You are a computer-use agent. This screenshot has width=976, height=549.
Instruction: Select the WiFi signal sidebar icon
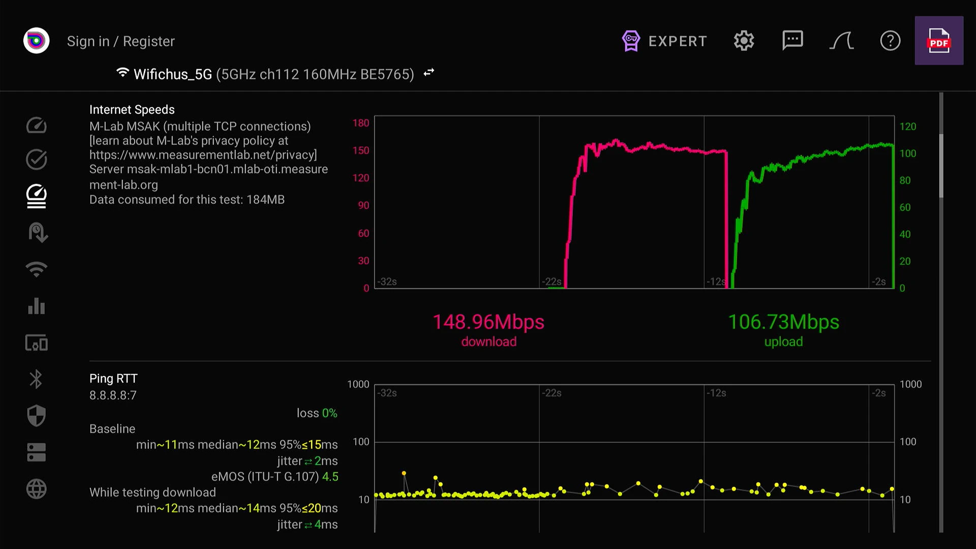point(36,268)
